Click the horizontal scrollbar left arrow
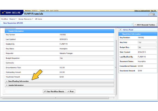The height and width of the screenshot is (111, 158). coord(1,98)
